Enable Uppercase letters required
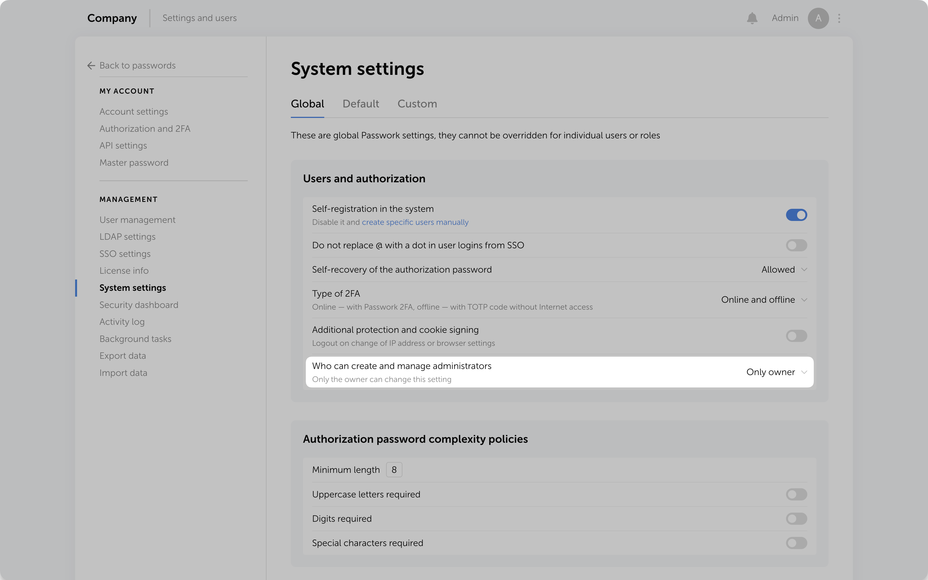 [797, 494]
